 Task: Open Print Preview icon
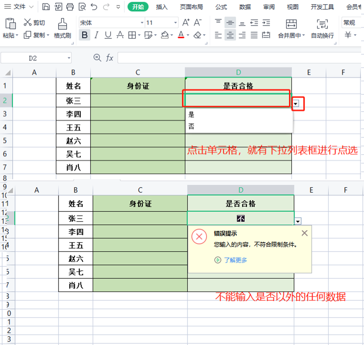click(82, 7)
